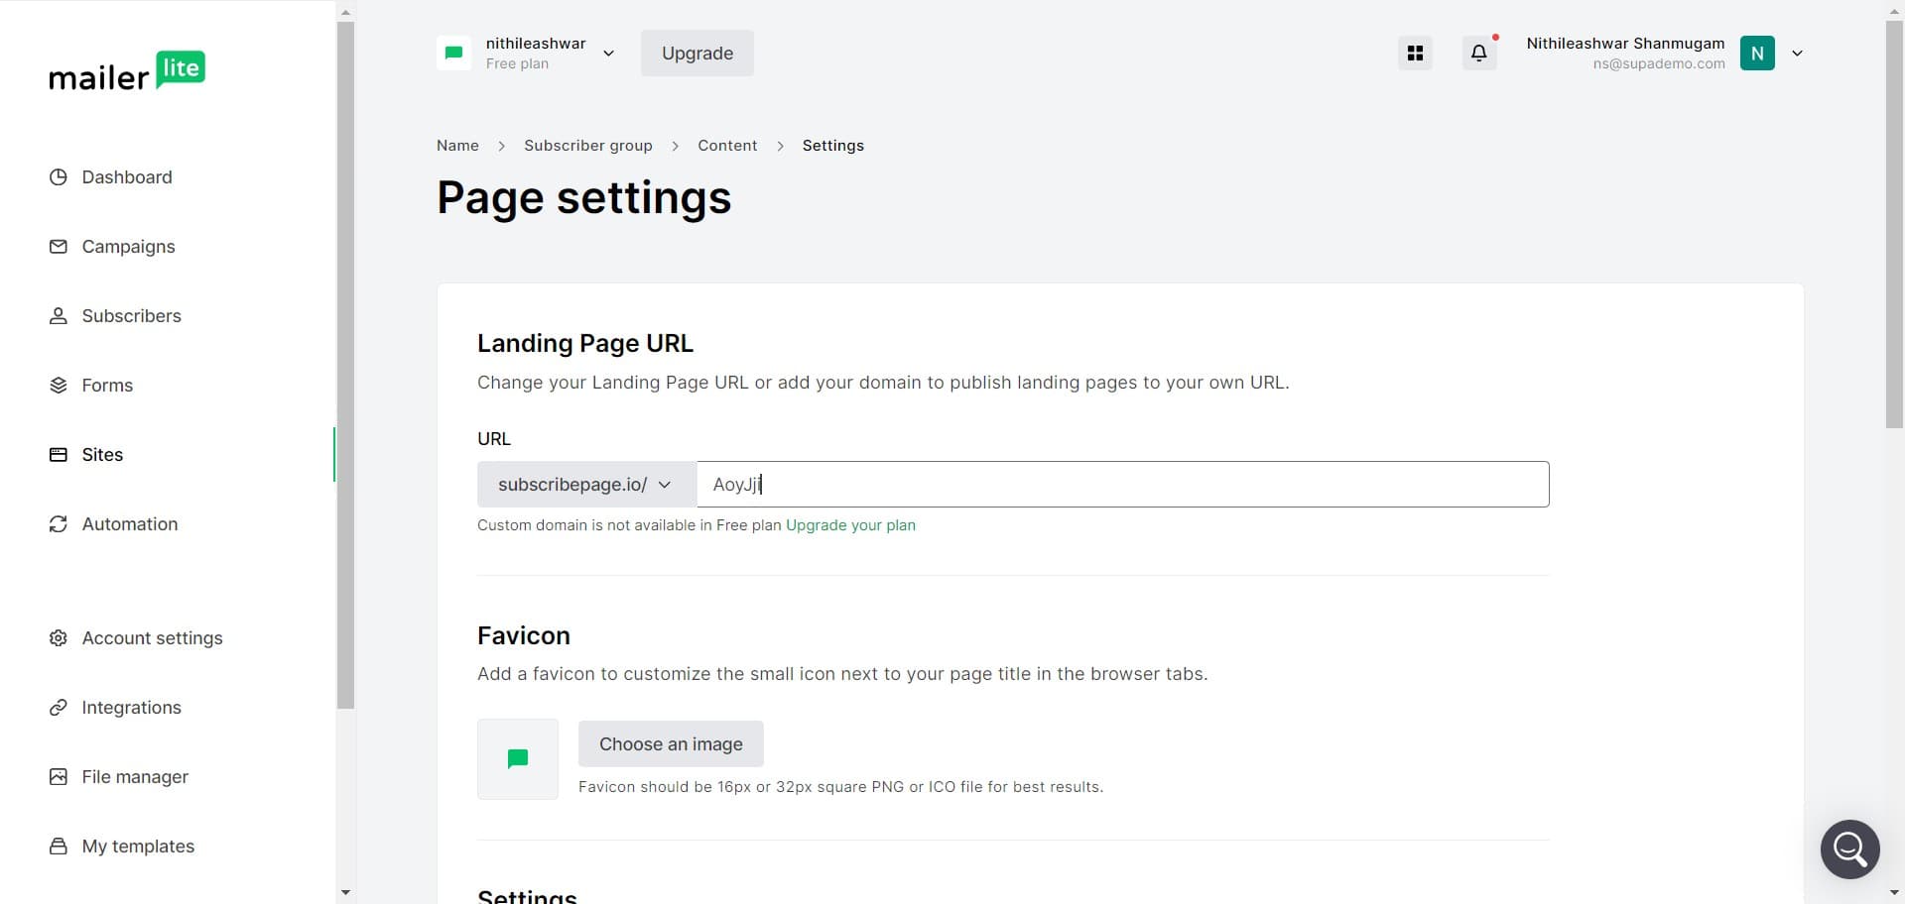Image resolution: width=1905 pixels, height=904 pixels.
Task: Go to Dashboard in the sidebar
Action: tap(126, 177)
